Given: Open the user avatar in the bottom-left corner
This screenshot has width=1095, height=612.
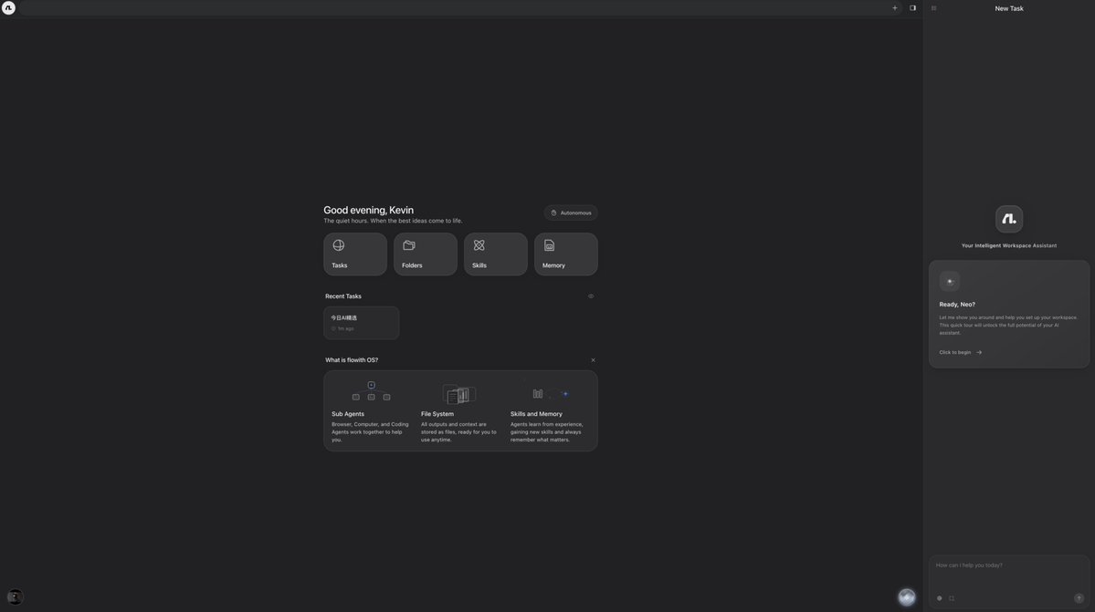Looking at the screenshot, I should click(15, 596).
